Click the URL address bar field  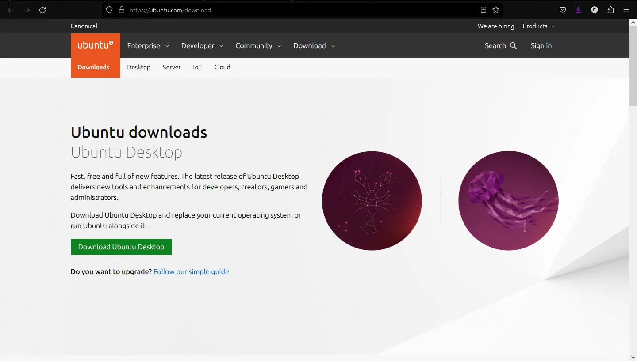click(301, 10)
